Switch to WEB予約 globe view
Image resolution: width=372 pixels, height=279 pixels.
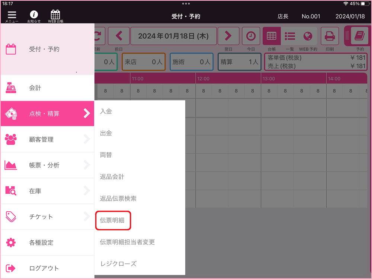tap(308, 36)
